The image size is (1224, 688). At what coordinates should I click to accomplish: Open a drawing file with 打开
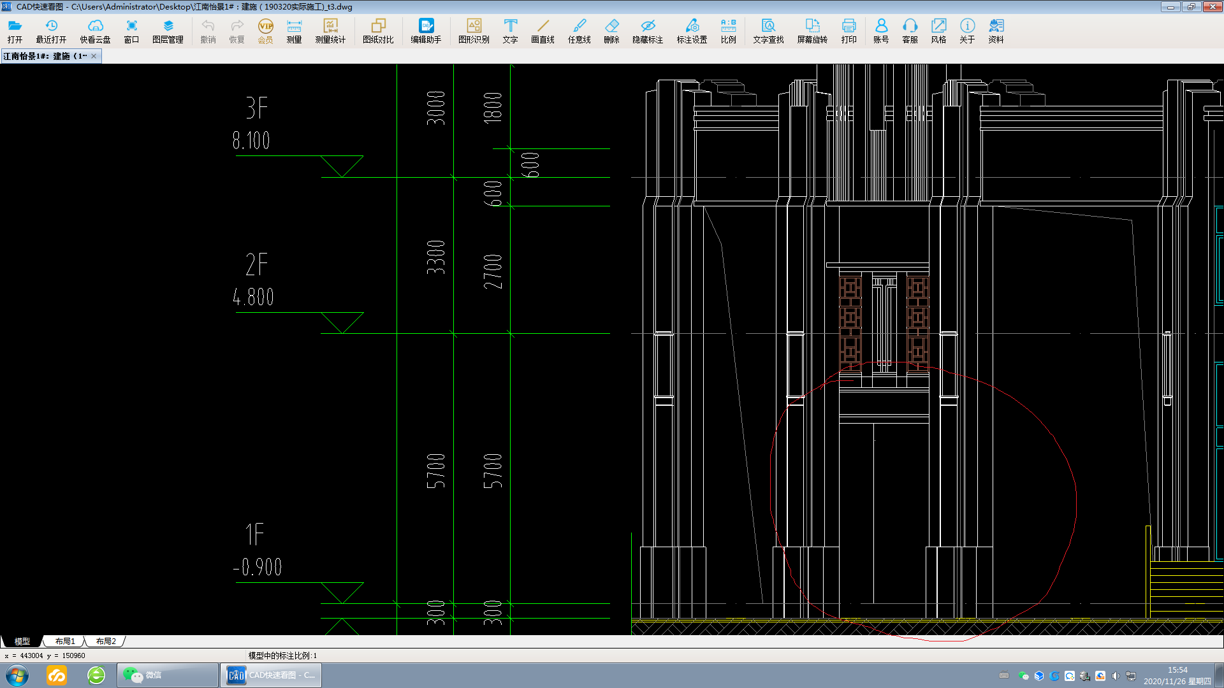click(15, 31)
